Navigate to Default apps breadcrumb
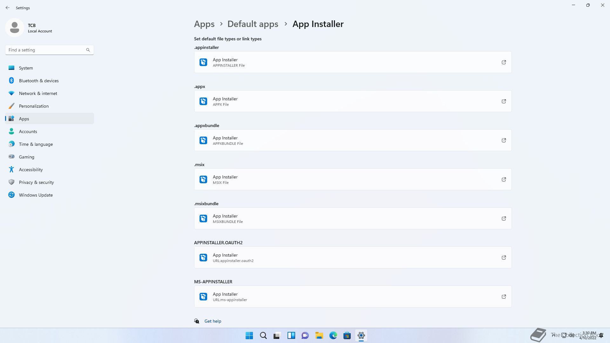610x343 pixels. pos(253,24)
